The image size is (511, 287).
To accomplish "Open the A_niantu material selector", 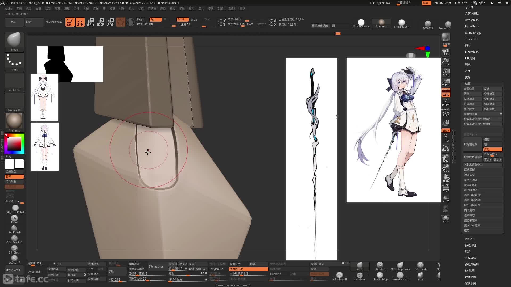I will coord(14,123).
